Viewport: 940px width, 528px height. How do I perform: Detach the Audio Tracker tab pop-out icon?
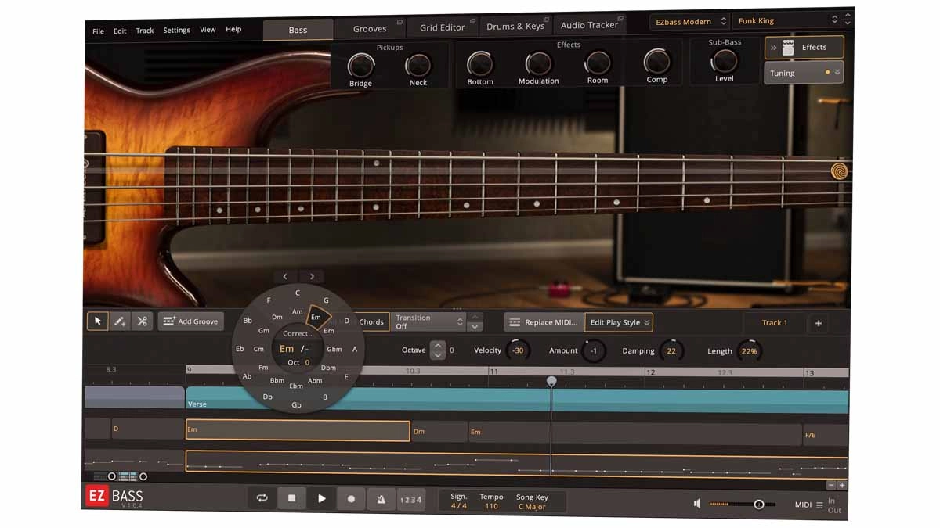620,18
